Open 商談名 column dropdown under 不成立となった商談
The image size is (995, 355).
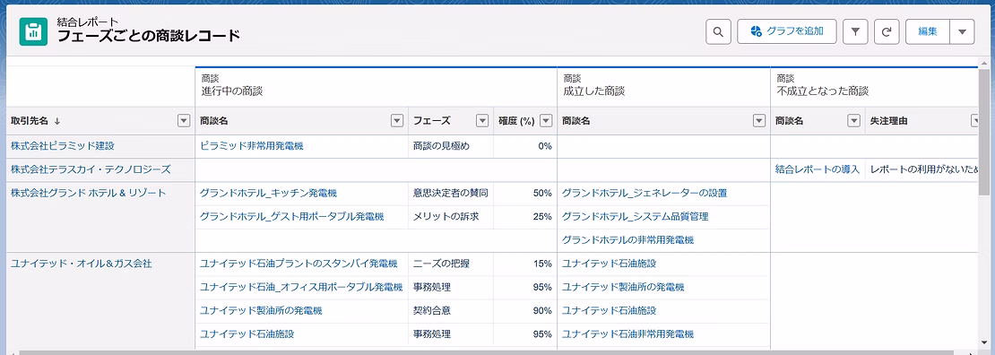click(x=853, y=121)
